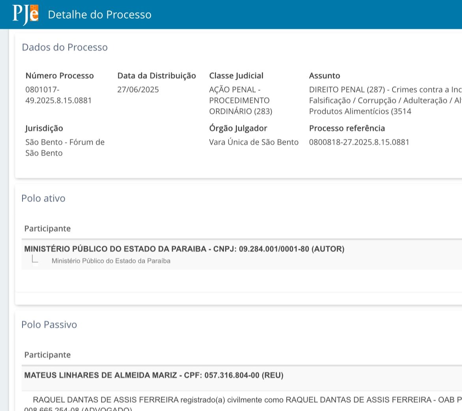Click the Número Processo field label
462x411 pixels.
pos(60,76)
